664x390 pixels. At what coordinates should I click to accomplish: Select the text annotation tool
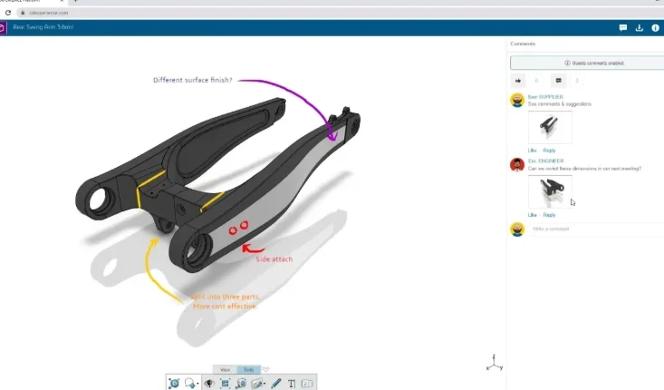[x=292, y=384]
